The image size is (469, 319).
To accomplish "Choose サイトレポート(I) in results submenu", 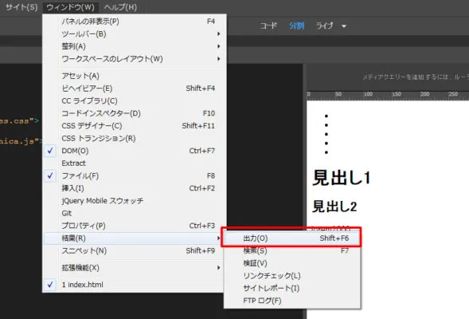I will click(x=292, y=288).
